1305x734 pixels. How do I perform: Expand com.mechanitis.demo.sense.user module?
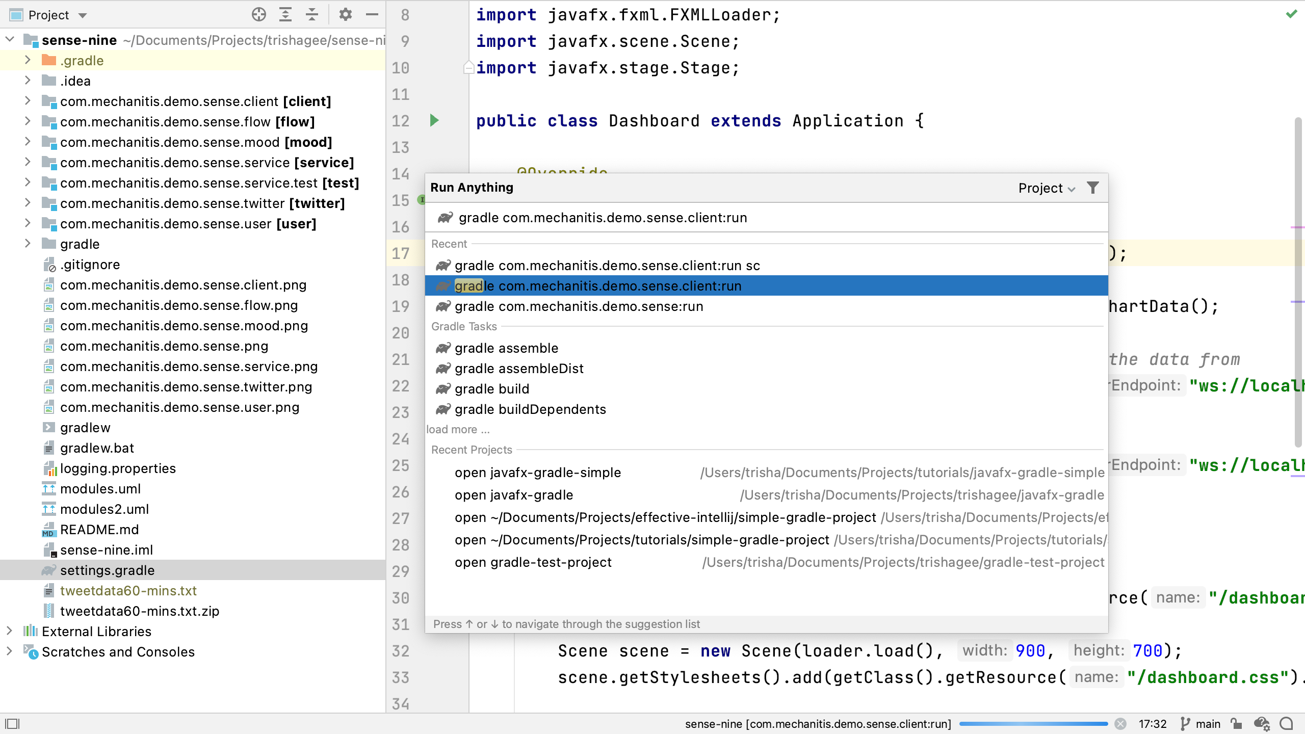[28, 223]
